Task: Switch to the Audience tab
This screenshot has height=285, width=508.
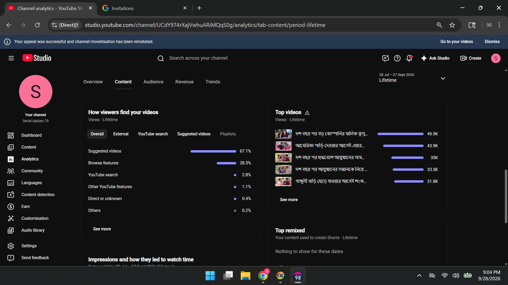Action: pyautogui.click(x=153, y=82)
